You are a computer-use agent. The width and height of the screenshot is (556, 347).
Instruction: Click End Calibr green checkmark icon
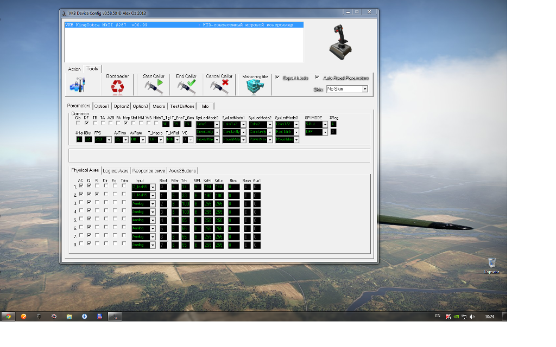tap(186, 87)
